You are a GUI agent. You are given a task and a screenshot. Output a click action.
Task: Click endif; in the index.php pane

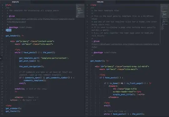click(107, 105)
